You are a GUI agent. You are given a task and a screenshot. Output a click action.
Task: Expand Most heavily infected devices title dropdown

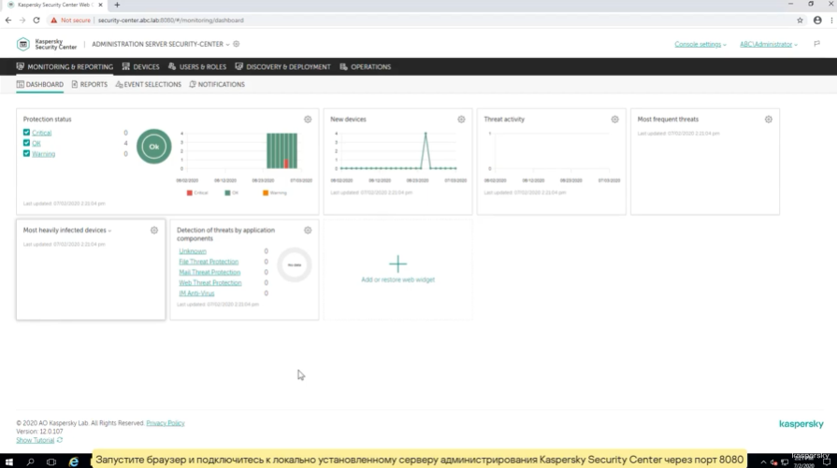coord(109,231)
